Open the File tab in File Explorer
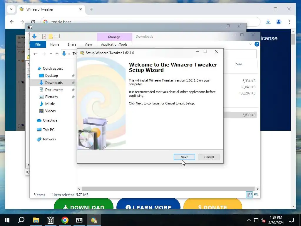 tap(38, 44)
